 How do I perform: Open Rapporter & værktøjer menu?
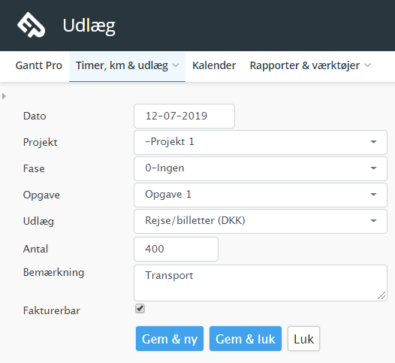pos(310,65)
